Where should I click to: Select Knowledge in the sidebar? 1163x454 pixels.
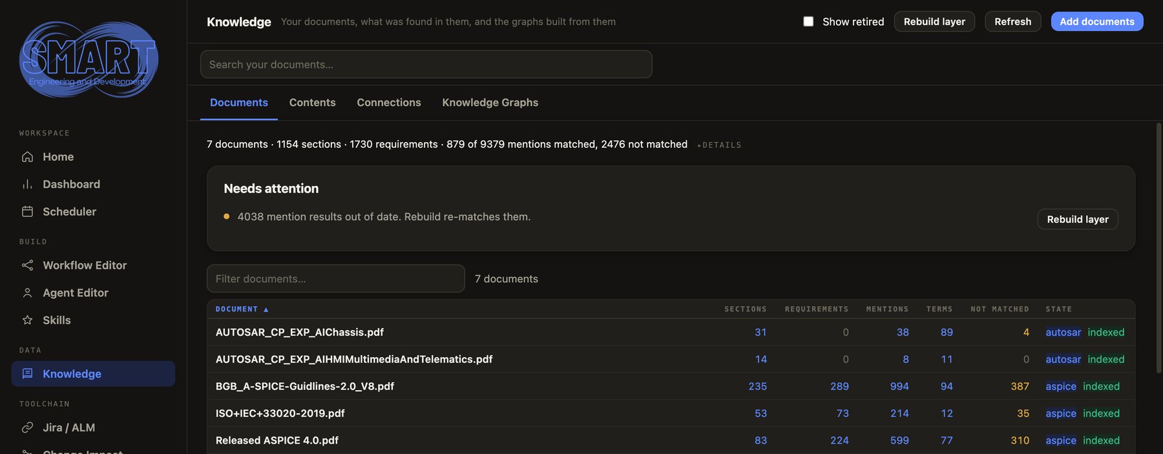93,373
